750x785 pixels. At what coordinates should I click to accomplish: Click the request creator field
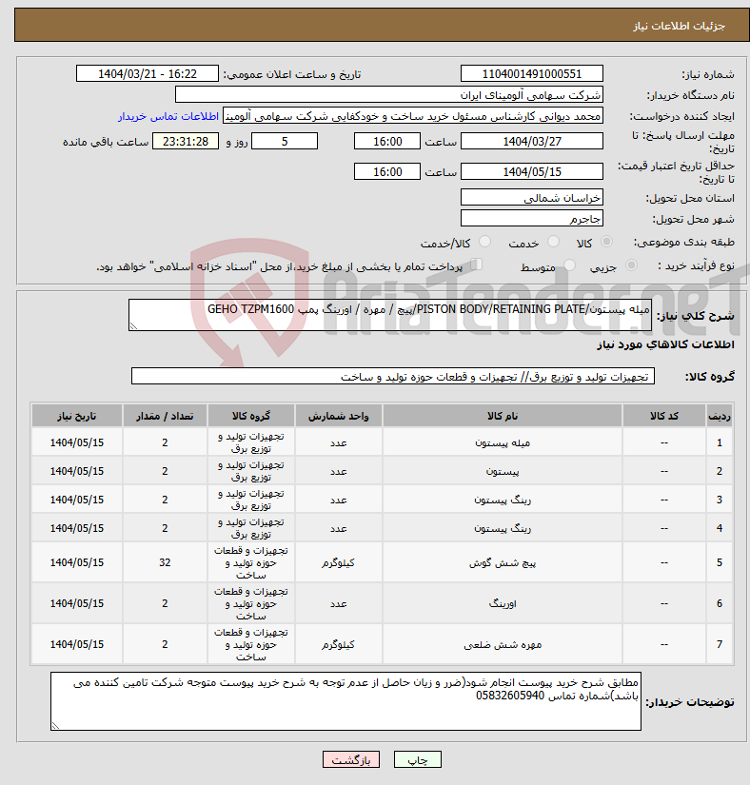412,116
